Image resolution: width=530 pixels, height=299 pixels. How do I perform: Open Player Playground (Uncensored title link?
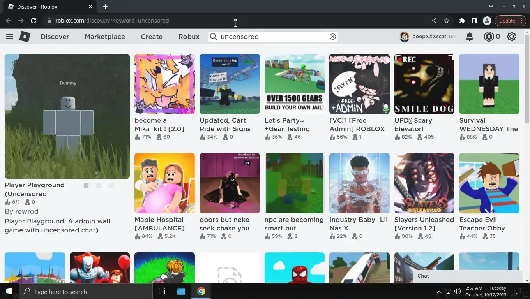[x=35, y=189]
